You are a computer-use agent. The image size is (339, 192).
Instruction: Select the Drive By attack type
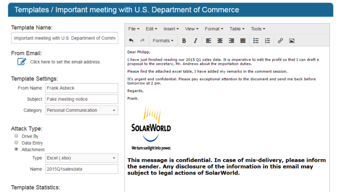click(16, 136)
